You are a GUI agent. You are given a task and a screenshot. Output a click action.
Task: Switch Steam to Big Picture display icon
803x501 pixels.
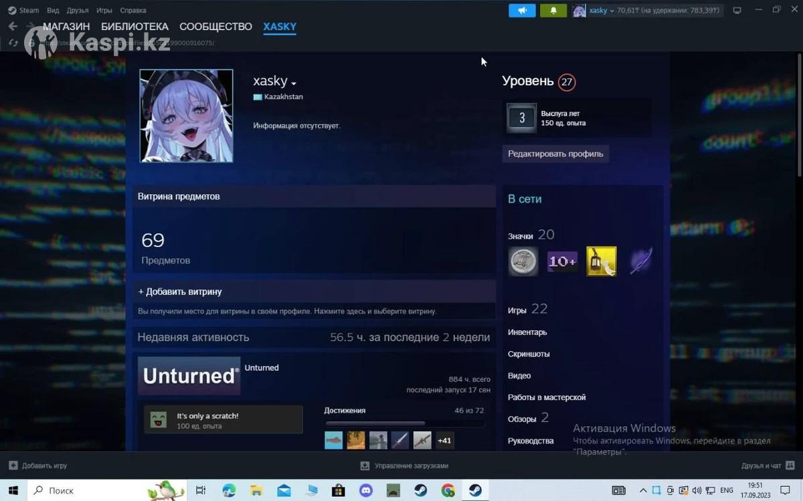(x=737, y=10)
